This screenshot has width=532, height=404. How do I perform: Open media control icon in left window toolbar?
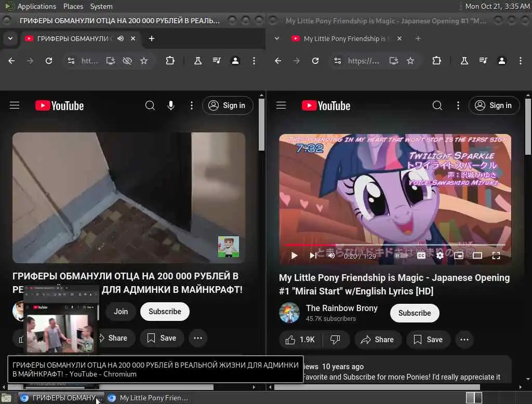[x=217, y=61]
